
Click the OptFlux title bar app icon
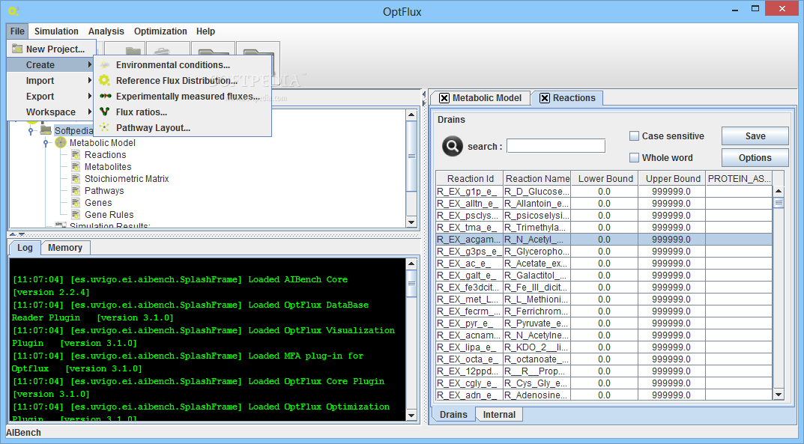point(13,10)
